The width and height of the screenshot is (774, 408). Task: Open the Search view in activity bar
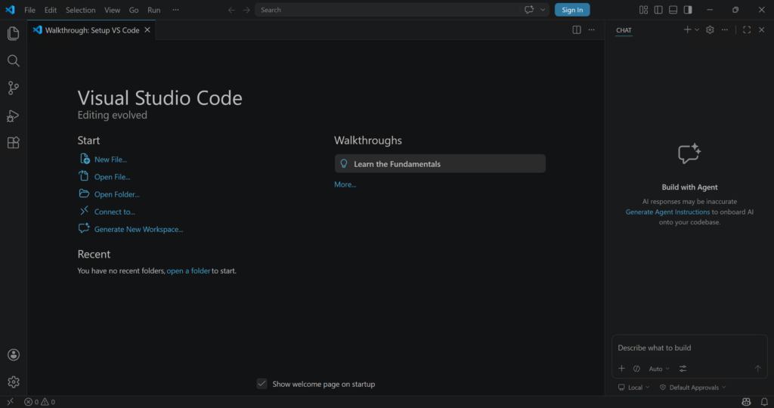click(14, 60)
